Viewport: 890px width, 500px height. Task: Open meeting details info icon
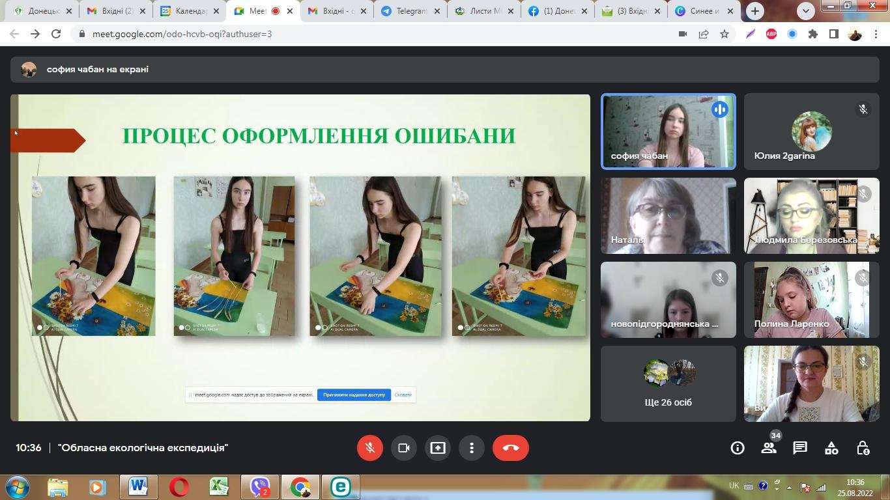[x=738, y=448]
